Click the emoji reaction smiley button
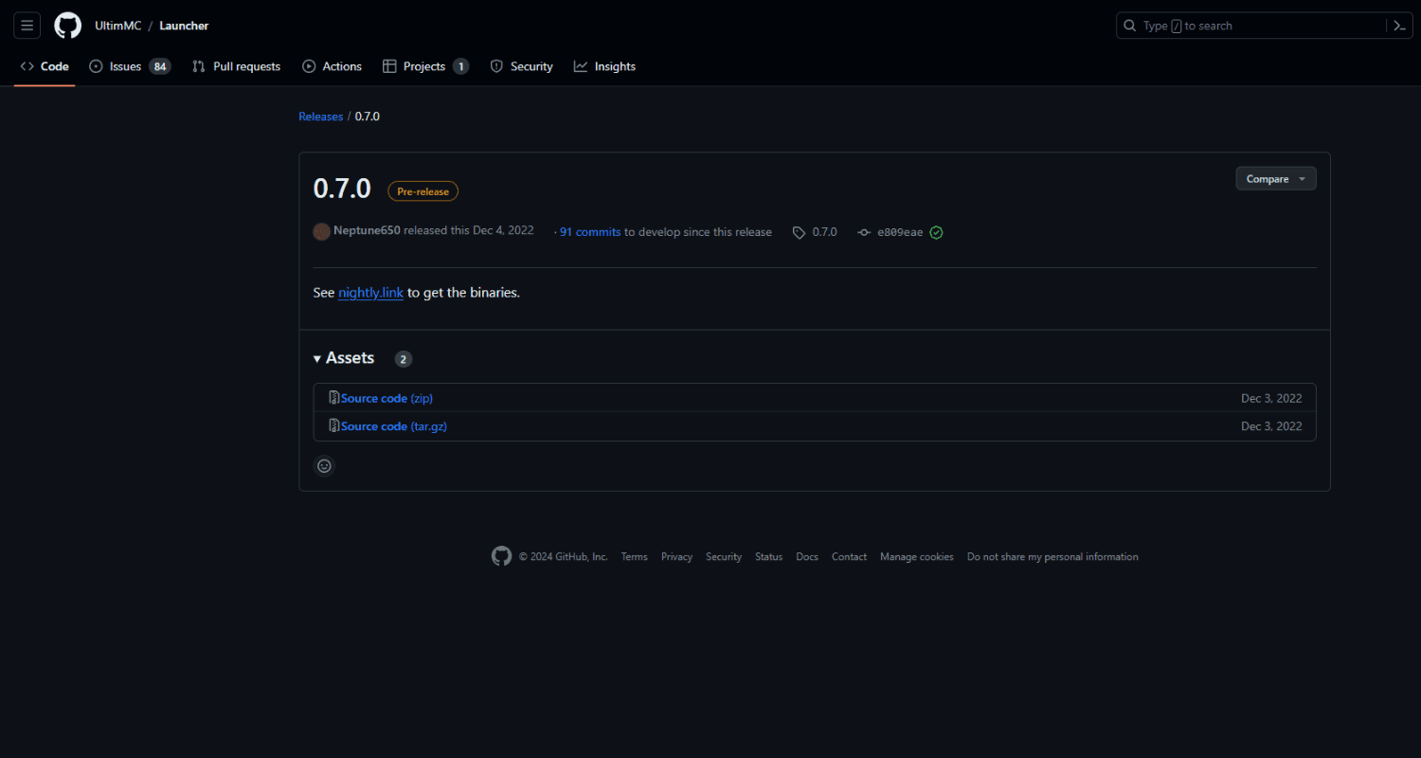1421x758 pixels. (324, 466)
